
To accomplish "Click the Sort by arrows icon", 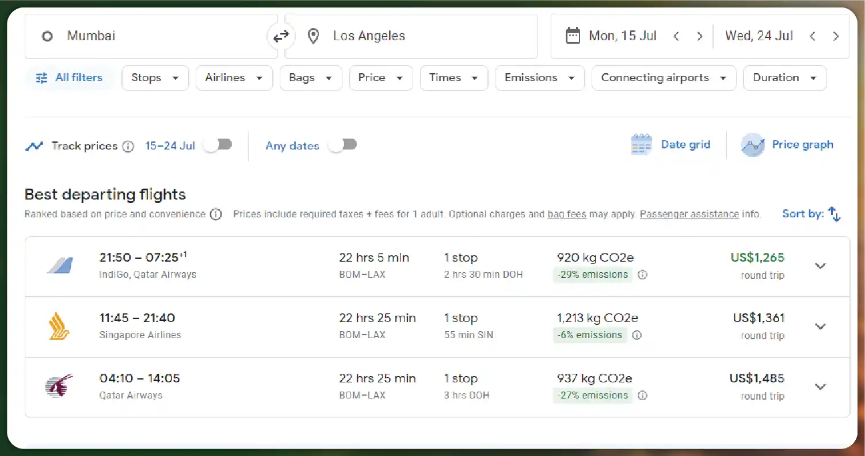I will pyautogui.click(x=834, y=214).
